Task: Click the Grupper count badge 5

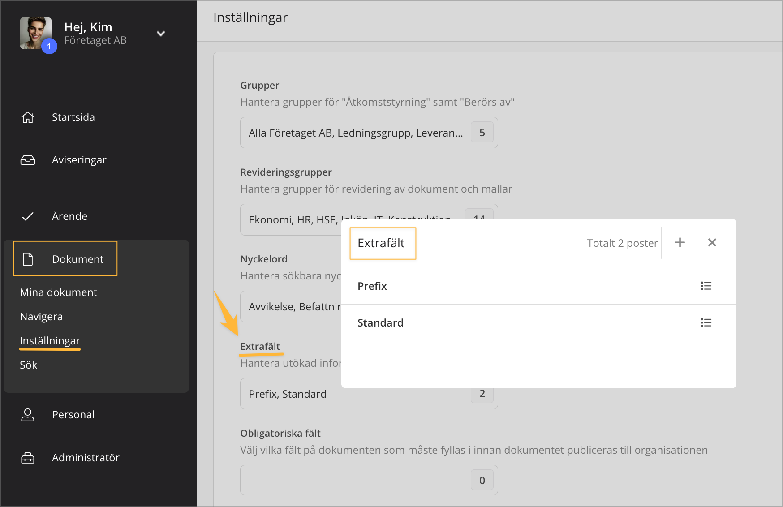Action: tap(482, 133)
